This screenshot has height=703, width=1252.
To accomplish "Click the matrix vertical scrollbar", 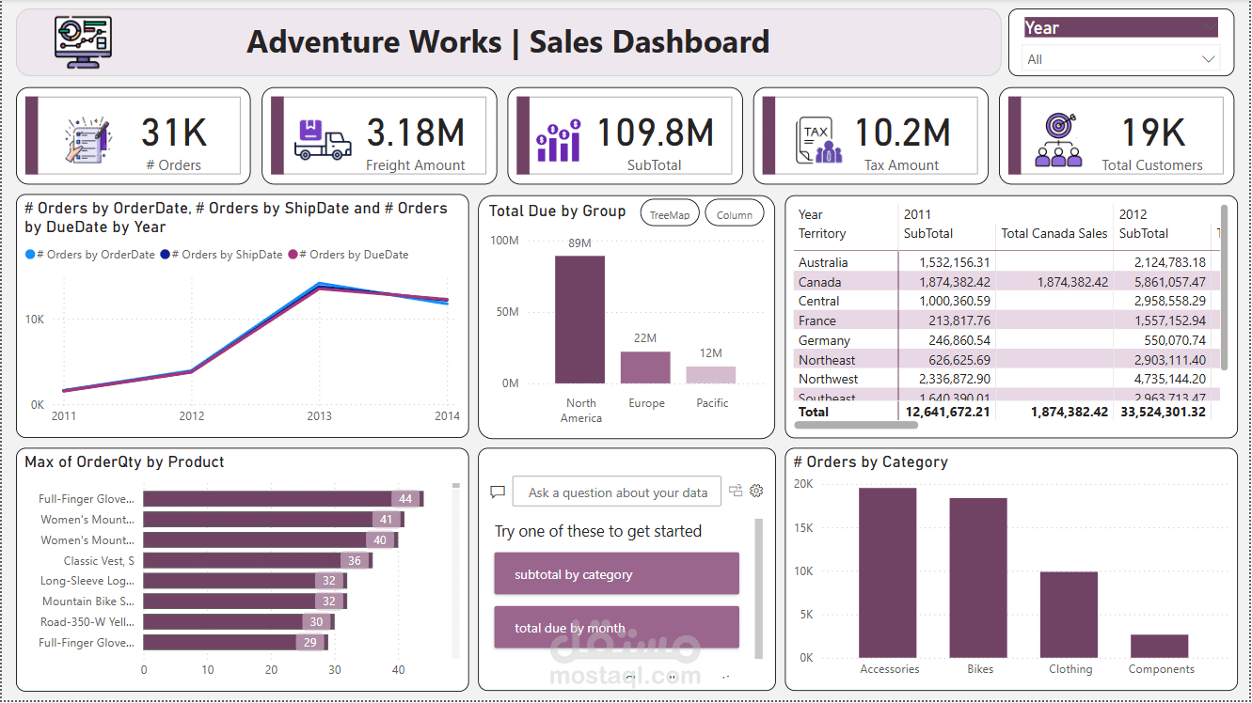I will click(x=1224, y=288).
